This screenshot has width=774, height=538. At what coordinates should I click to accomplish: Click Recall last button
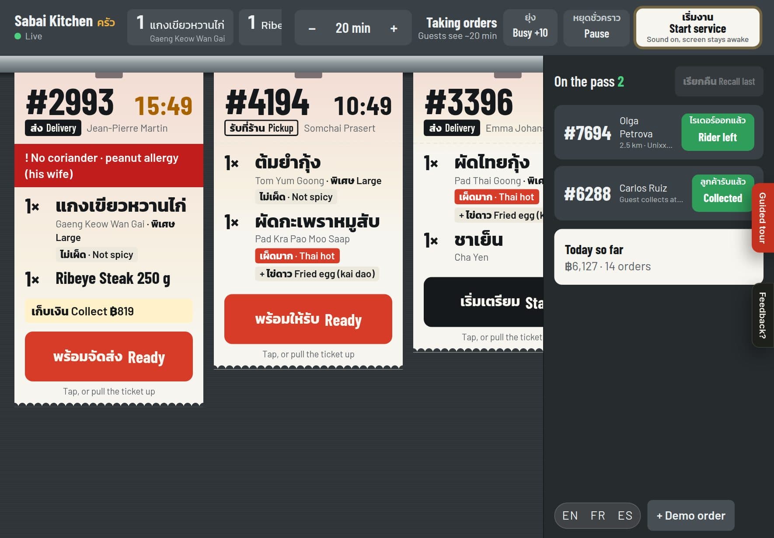pos(719,81)
